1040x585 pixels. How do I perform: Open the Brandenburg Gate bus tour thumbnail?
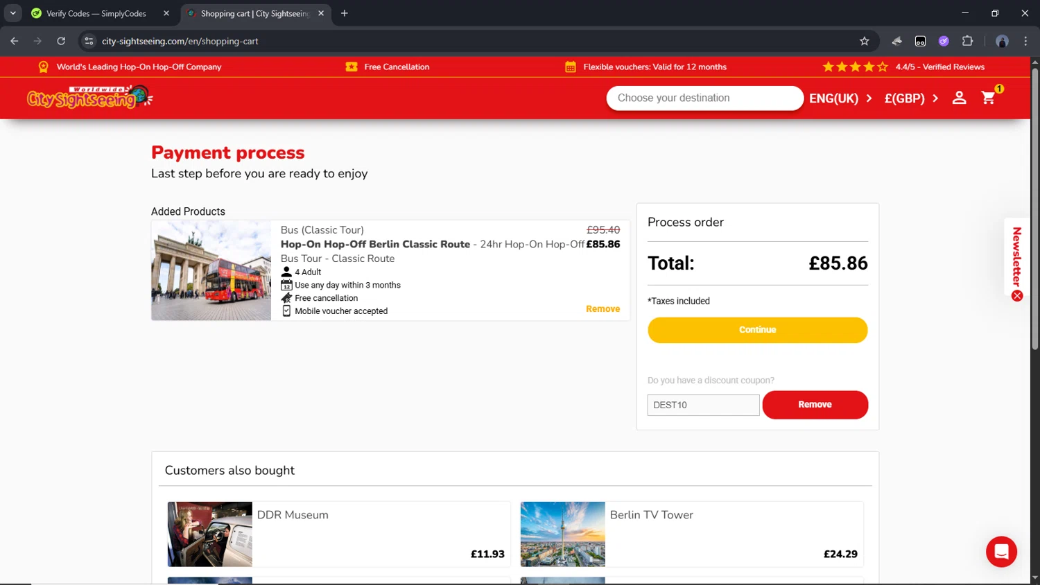(x=211, y=270)
